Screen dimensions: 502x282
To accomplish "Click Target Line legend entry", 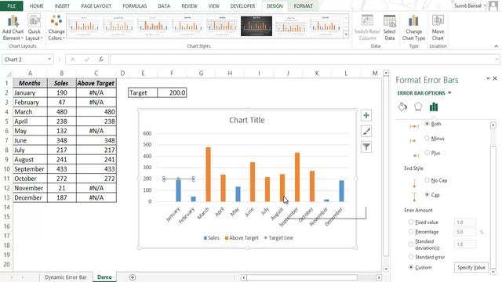I will coord(278,238).
